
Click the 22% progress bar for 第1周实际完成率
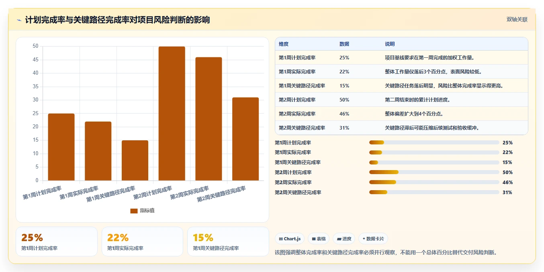[x=434, y=152]
